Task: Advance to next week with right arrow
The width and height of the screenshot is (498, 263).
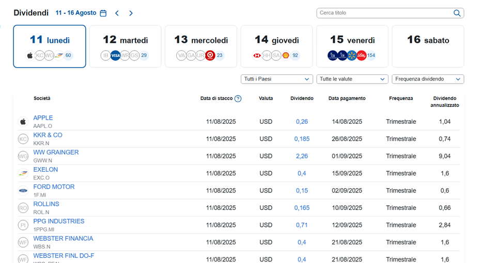Action: click(131, 13)
